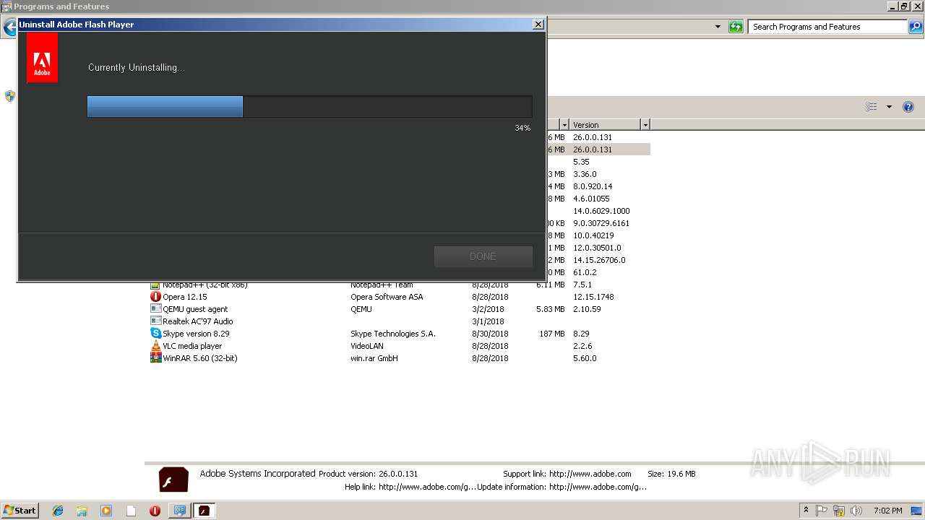Focus the Search Programs and Features field

pos(827,27)
